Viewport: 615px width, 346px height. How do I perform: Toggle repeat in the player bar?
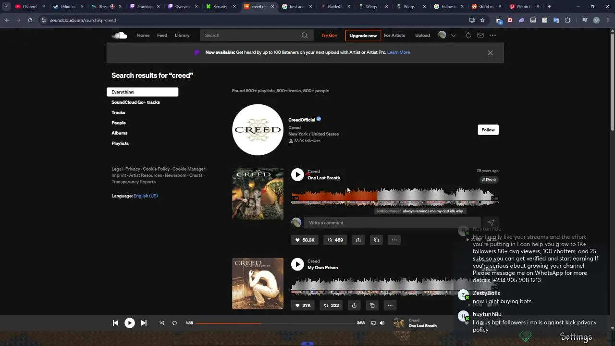pos(174,323)
